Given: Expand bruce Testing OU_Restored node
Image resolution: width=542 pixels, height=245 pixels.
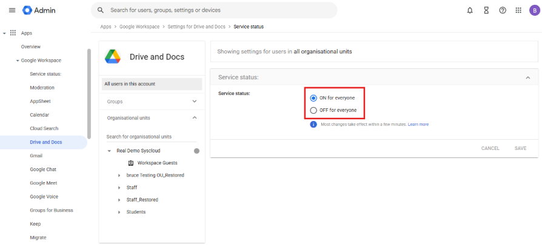Looking at the screenshot, I should (119, 175).
